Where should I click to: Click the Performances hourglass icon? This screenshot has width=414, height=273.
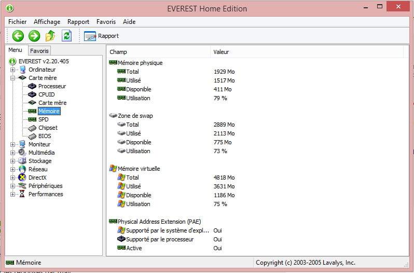click(22, 194)
